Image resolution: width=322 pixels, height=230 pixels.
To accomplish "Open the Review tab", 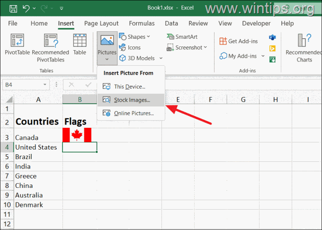I will click(198, 23).
